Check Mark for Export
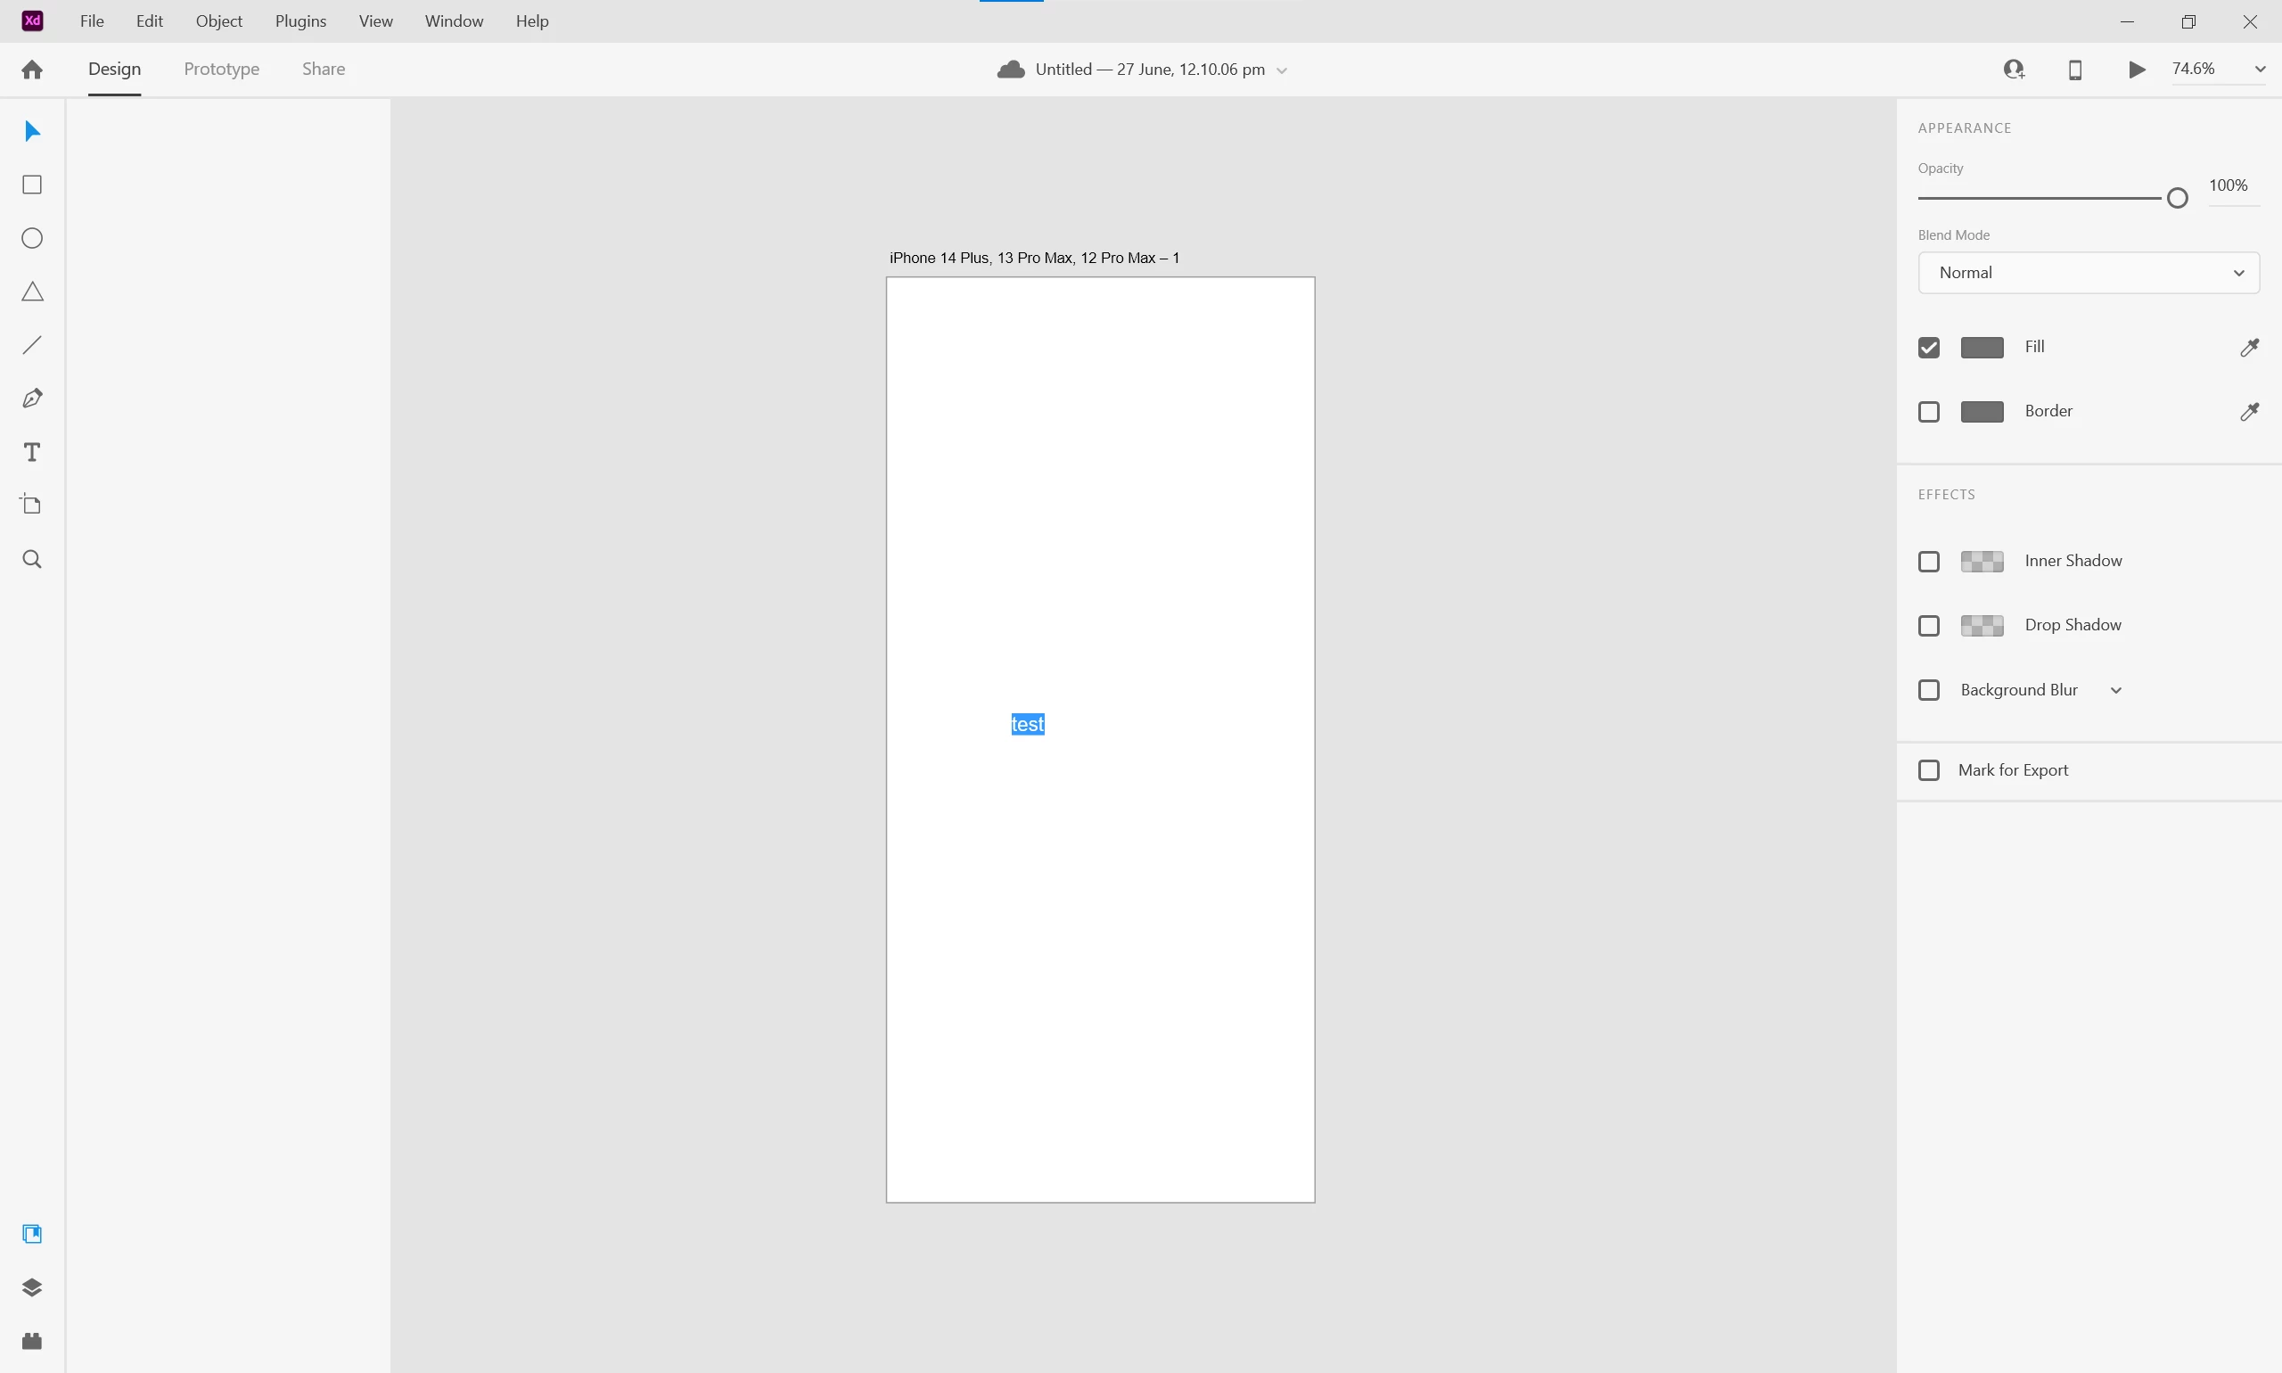The width and height of the screenshot is (2282, 1373). tap(1929, 770)
